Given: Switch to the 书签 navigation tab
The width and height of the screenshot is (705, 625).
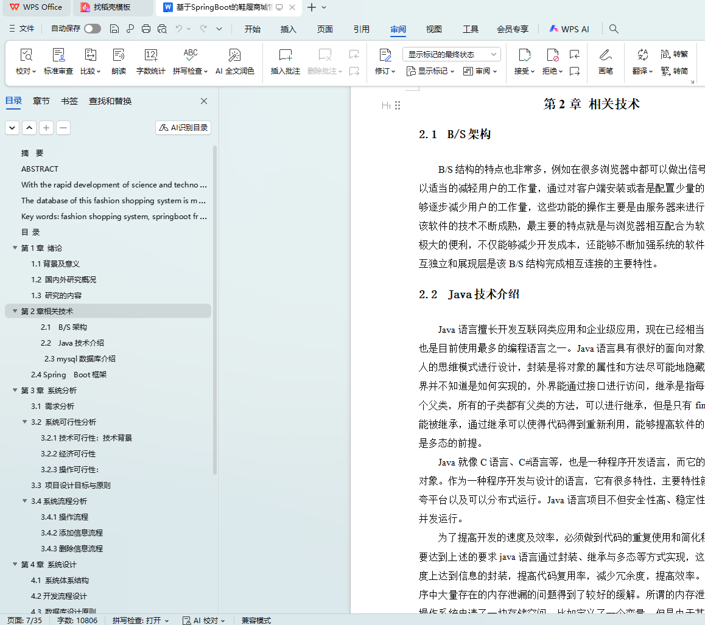Looking at the screenshot, I should tap(69, 101).
